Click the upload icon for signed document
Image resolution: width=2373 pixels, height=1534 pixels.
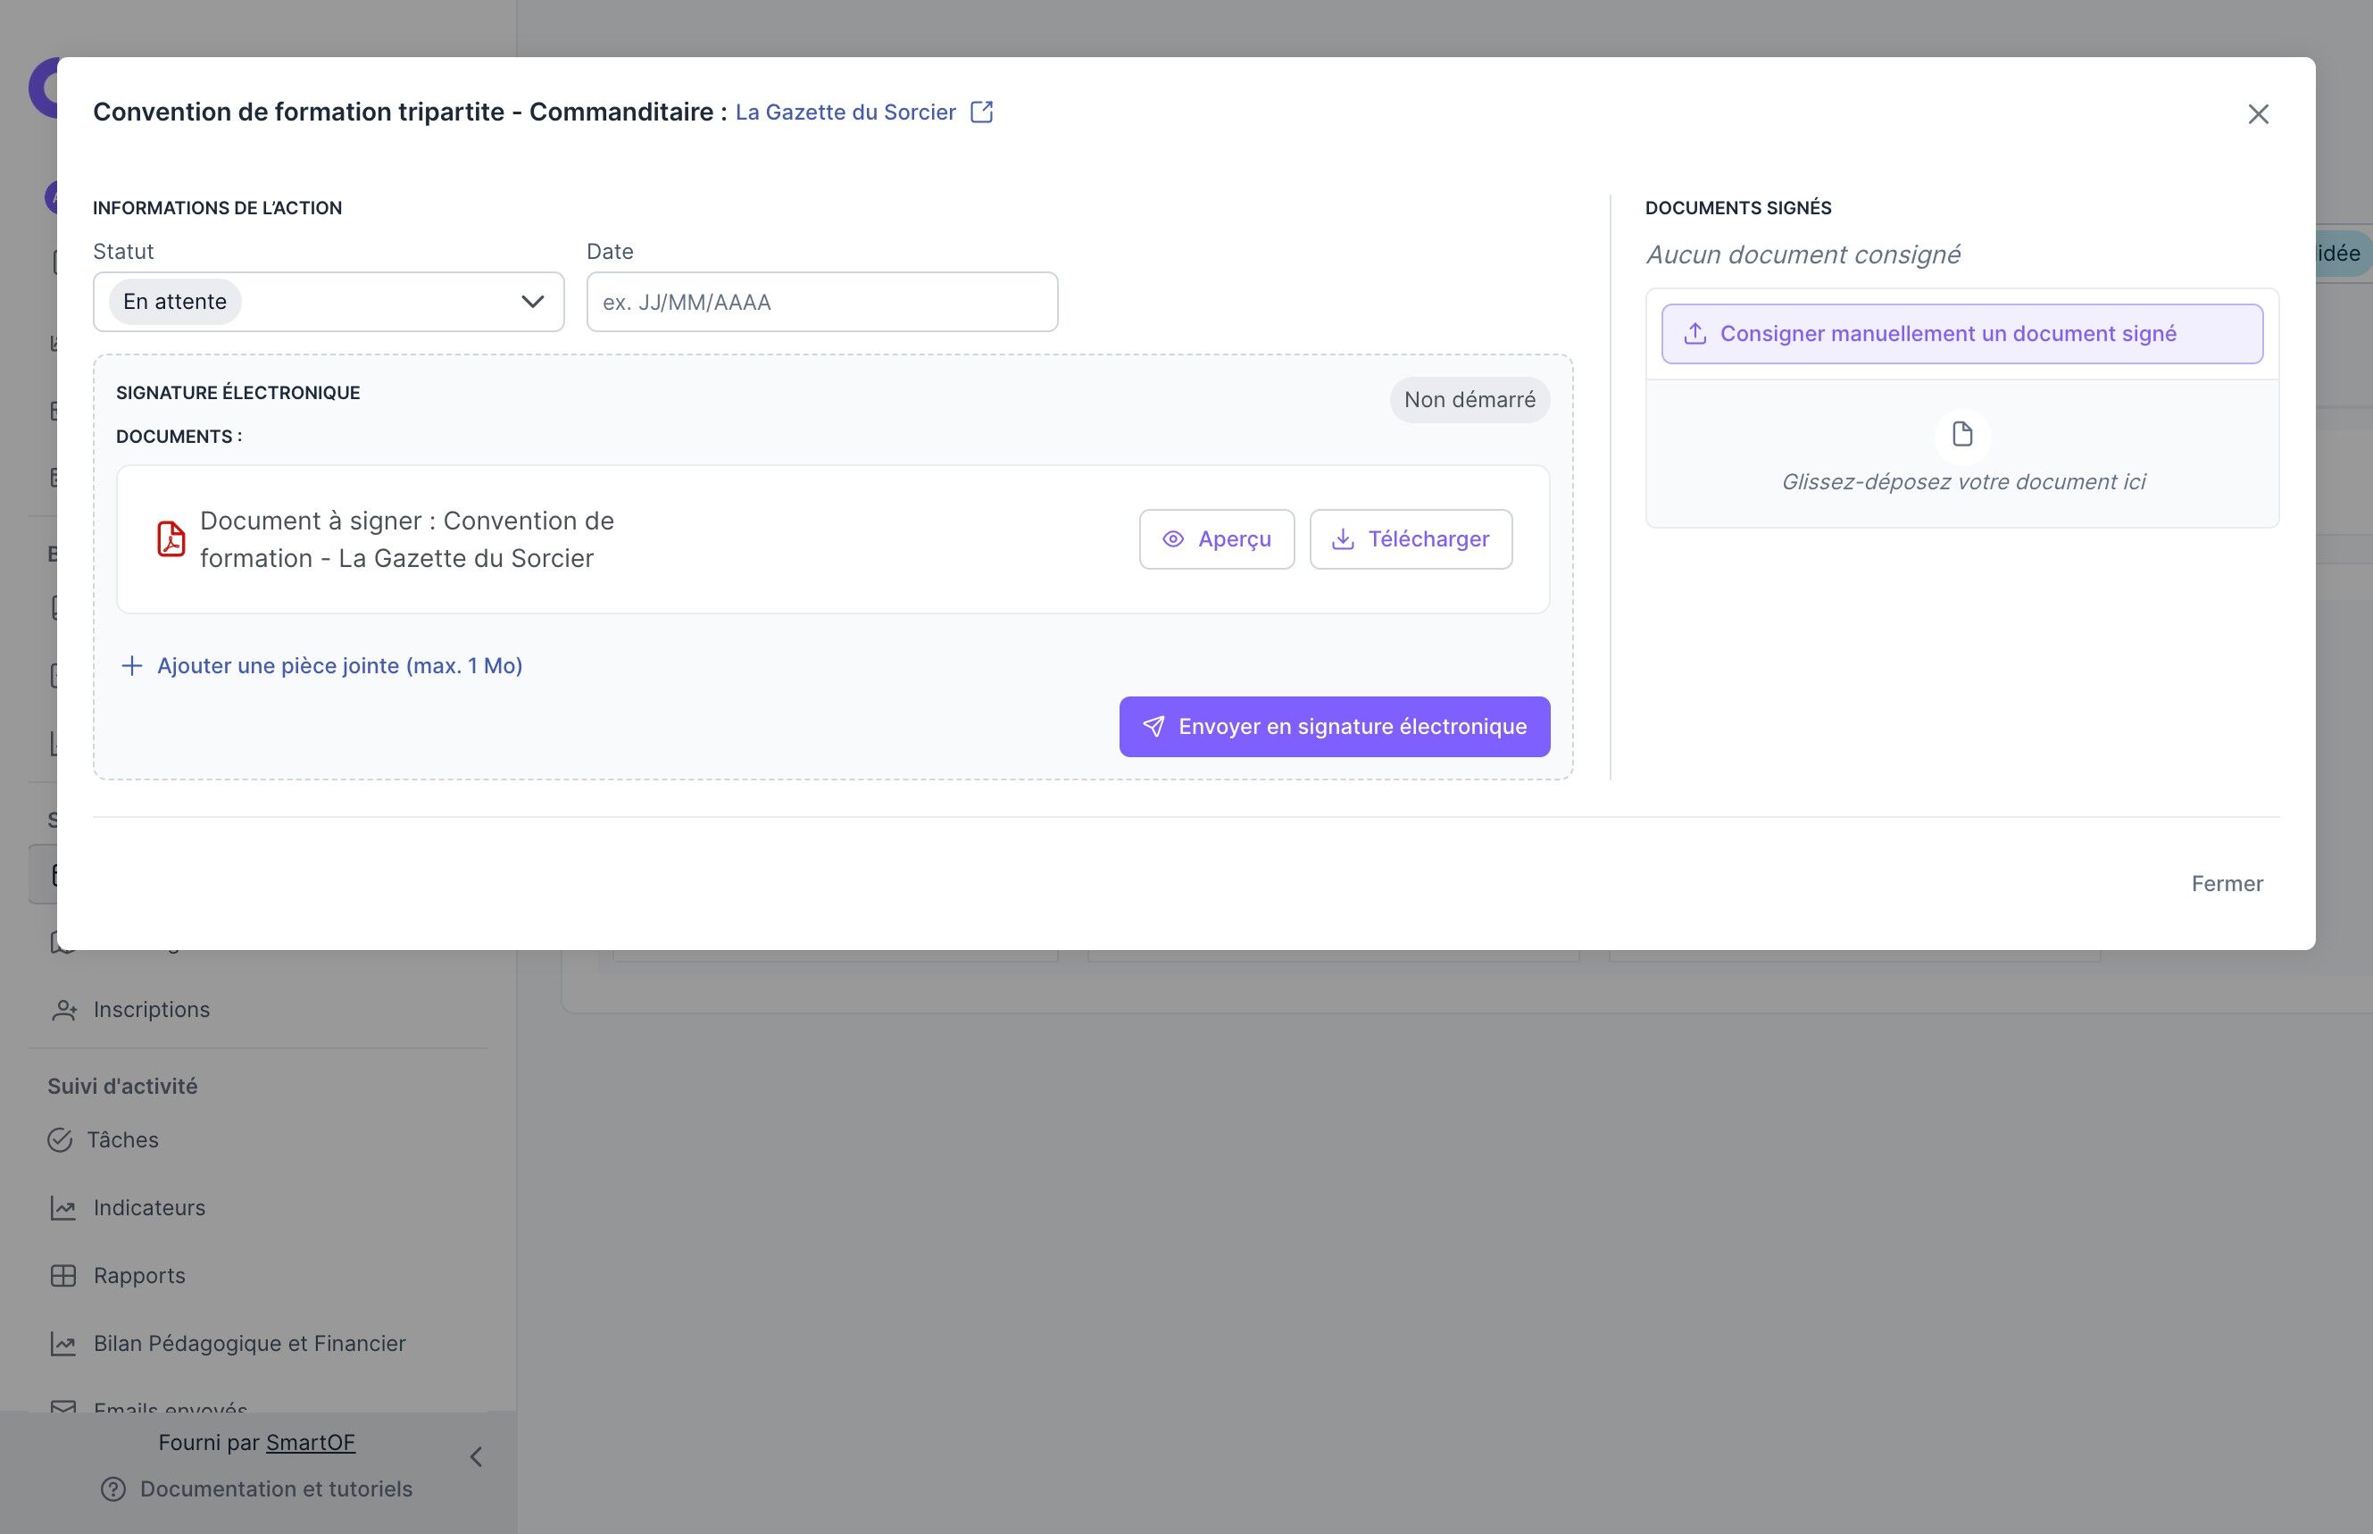[1694, 334]
